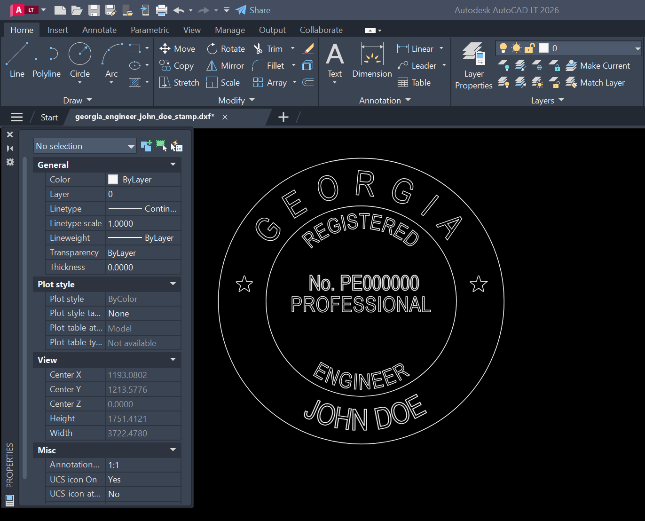Select the Dimension tool

(x=372, y=60)
